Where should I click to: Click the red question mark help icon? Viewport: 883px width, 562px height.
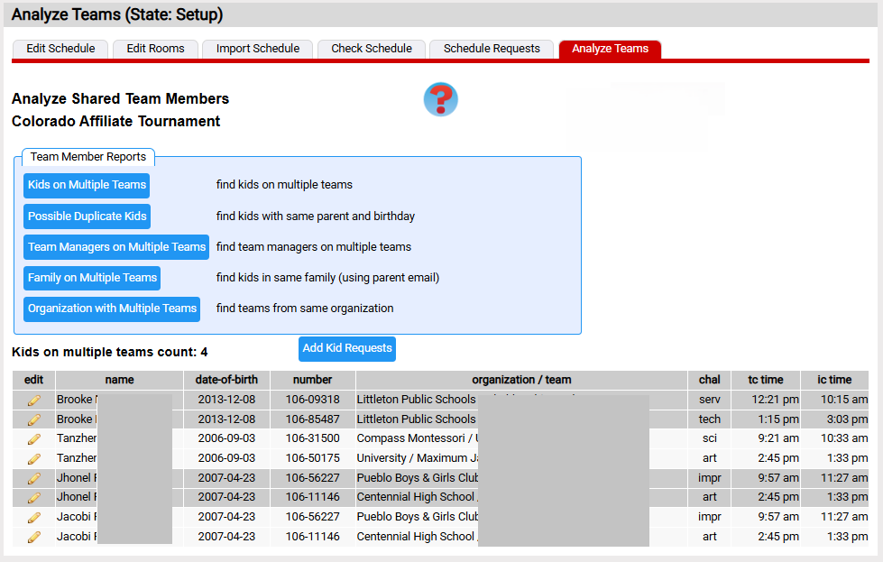(440, 99)
